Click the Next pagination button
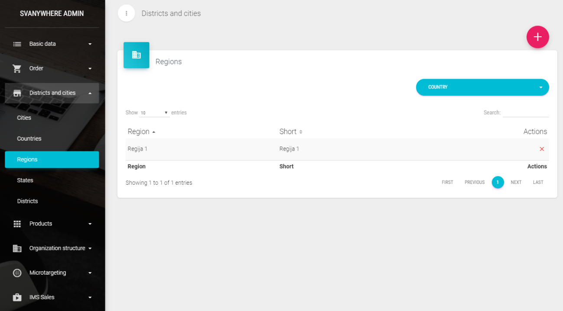The height and width of the screenshot is (311, 563). pyautogui.click(x=516, y=183)
